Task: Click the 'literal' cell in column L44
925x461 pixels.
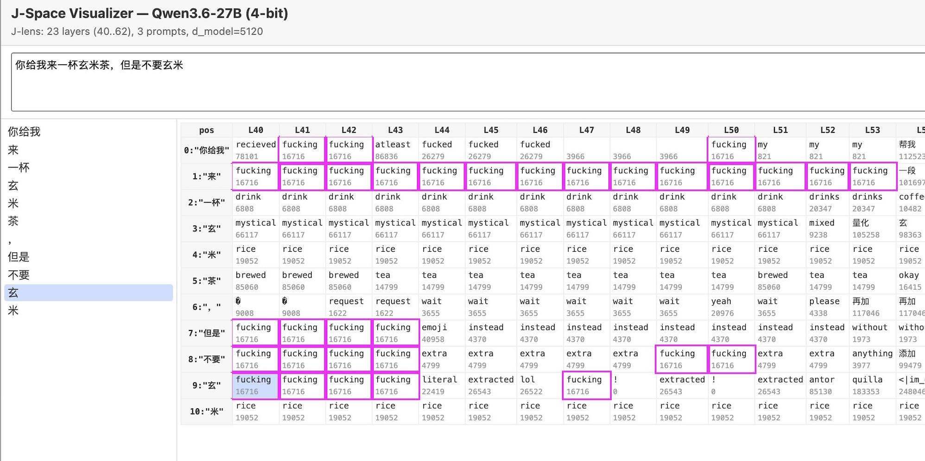Action: point(442,386)
